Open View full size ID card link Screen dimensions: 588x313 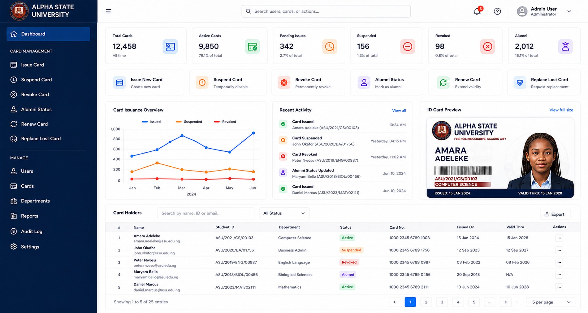point(561,110)
